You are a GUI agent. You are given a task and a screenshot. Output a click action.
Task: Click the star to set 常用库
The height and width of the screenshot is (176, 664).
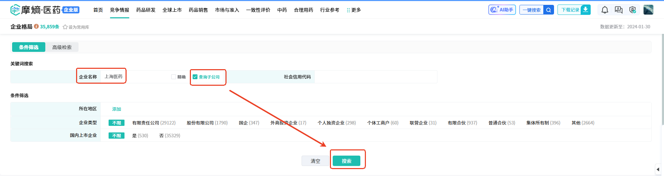point(65,27)
